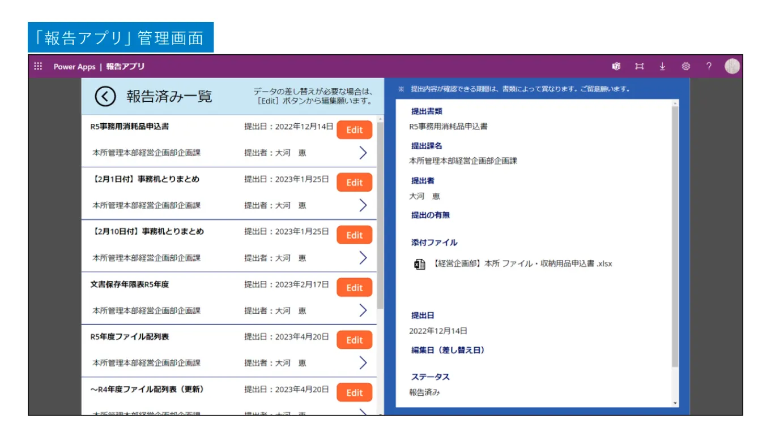
Task: Click the 報告アプリ app name in header
Action: [x=125, y=67]
